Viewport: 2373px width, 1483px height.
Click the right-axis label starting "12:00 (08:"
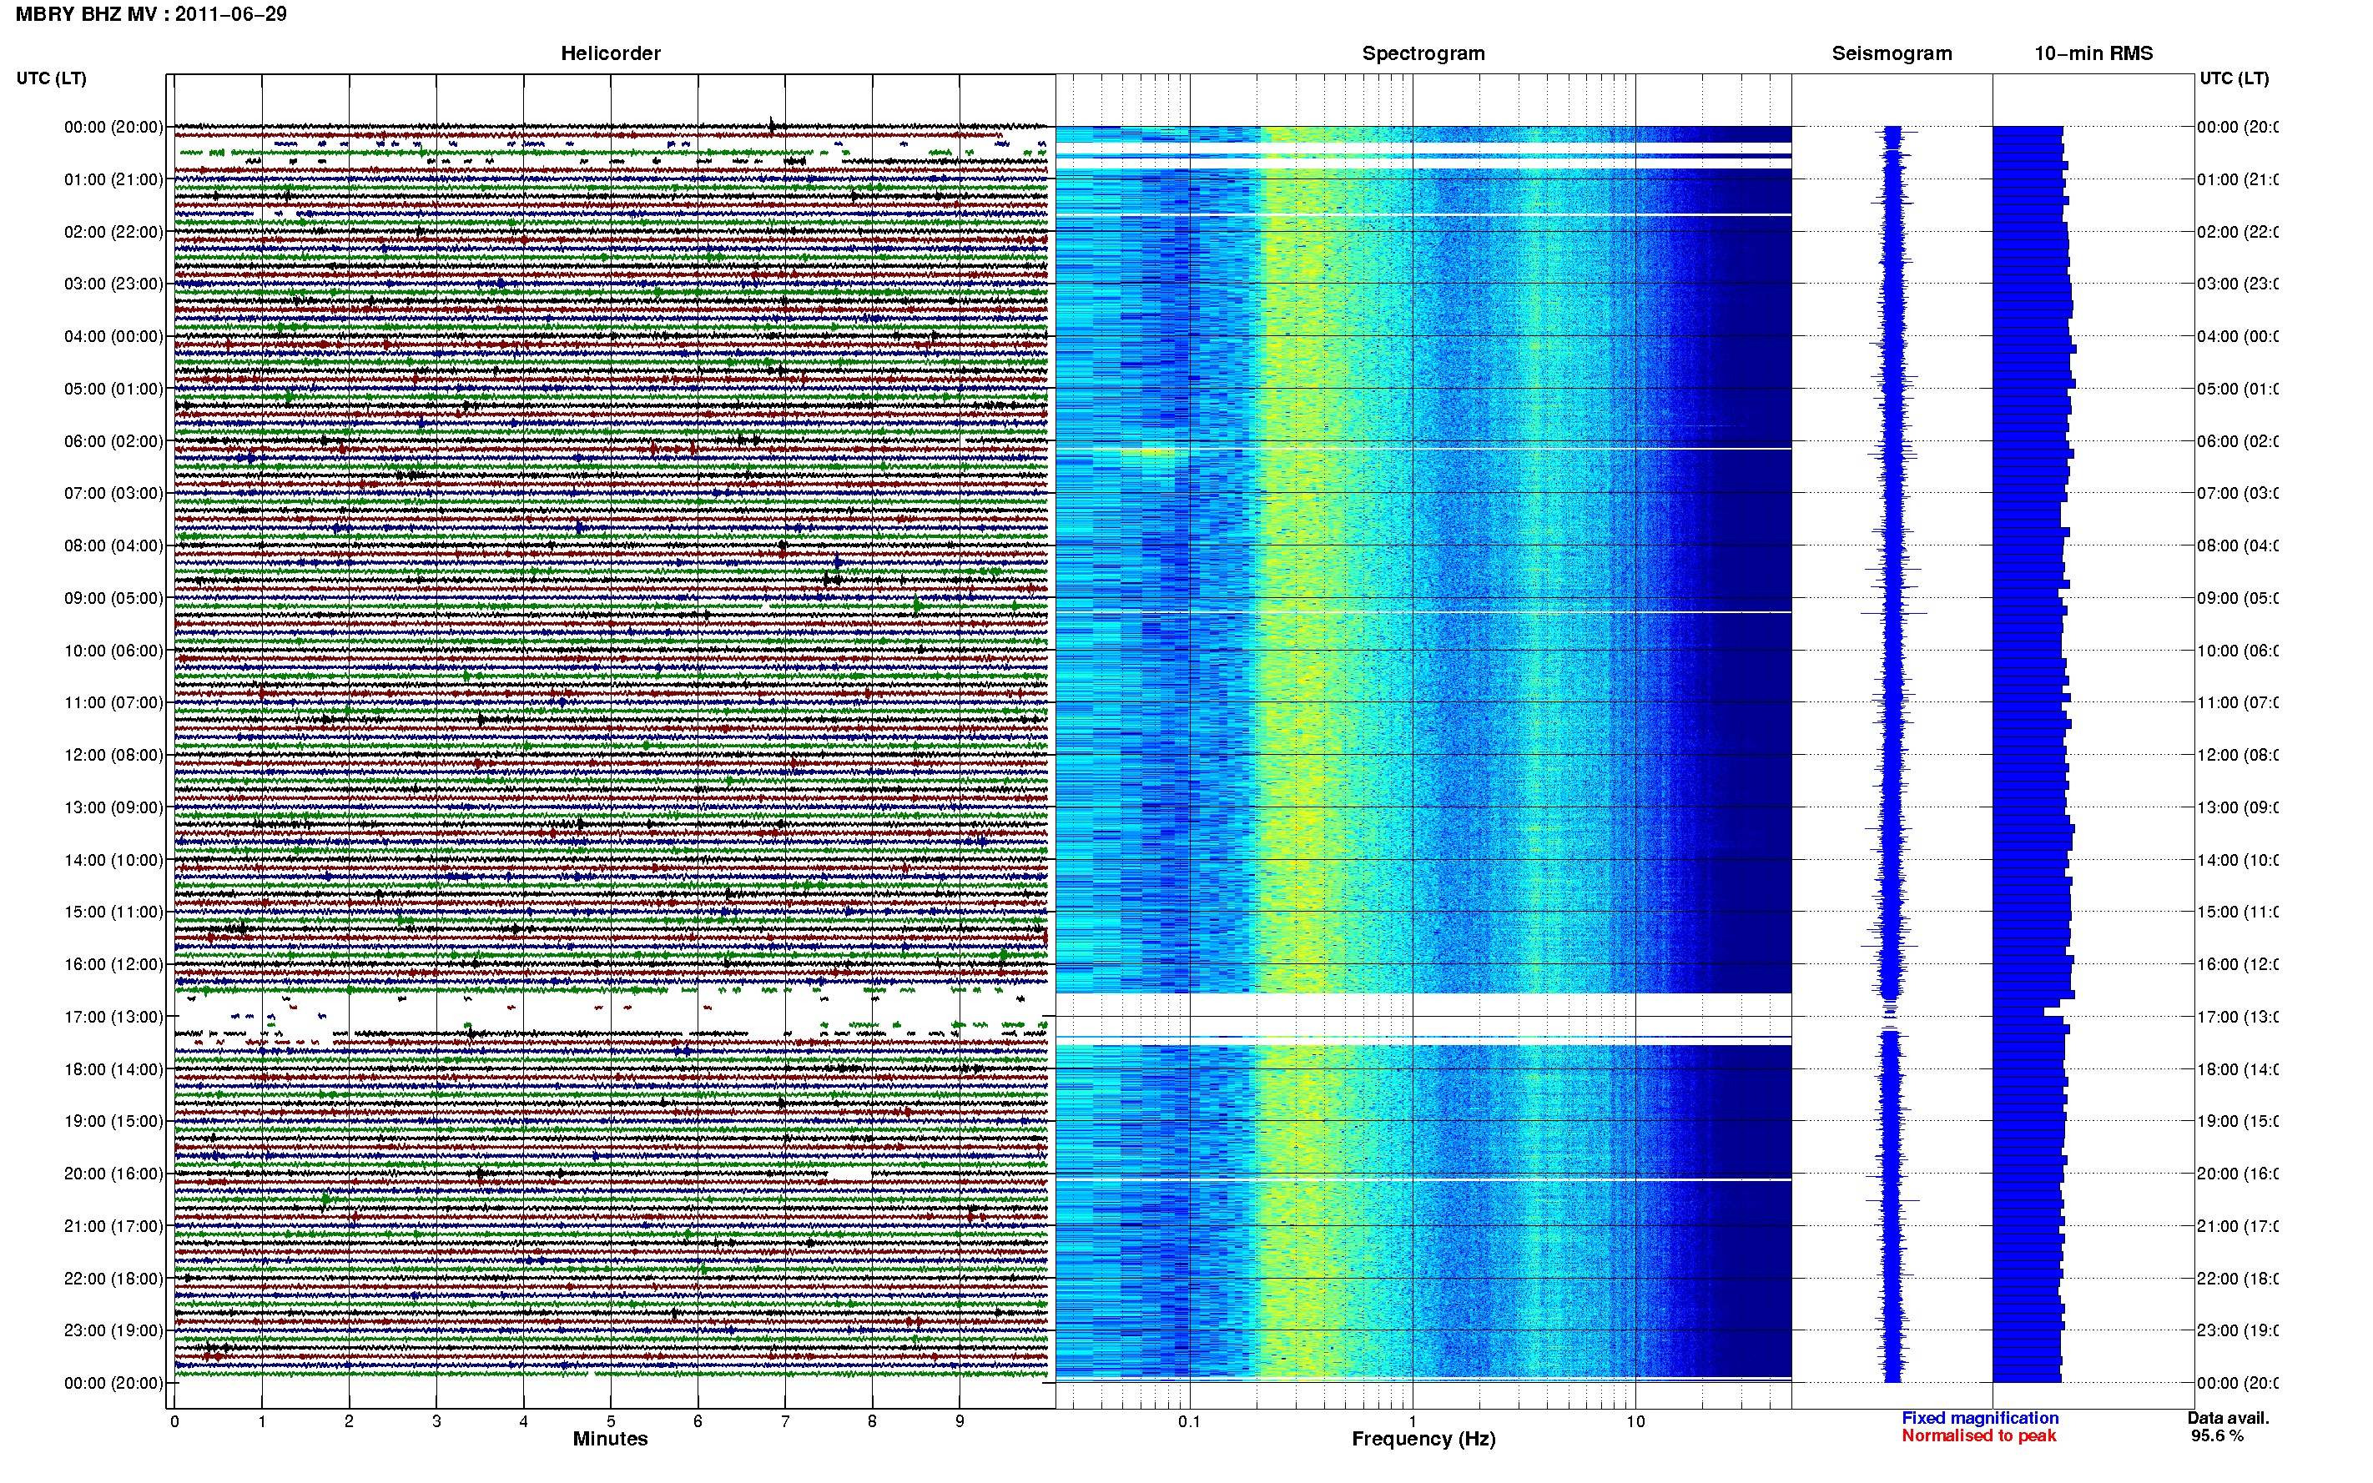2238,755
